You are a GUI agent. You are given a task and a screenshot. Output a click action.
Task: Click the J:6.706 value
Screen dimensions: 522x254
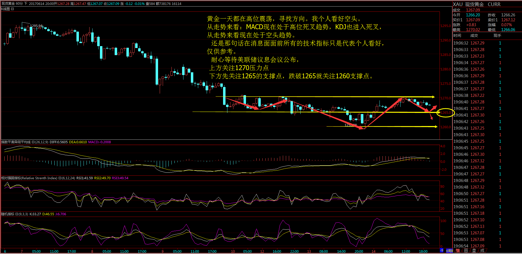click(x=61, y=214)
